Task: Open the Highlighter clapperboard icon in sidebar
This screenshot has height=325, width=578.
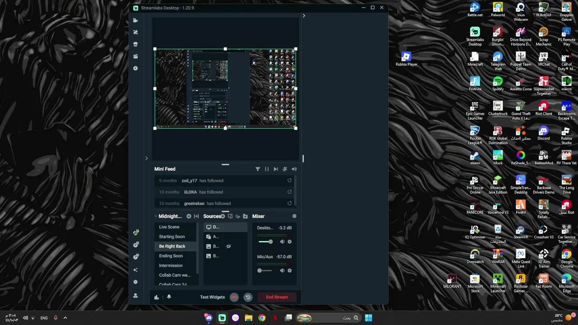Action: coord(135,56)
